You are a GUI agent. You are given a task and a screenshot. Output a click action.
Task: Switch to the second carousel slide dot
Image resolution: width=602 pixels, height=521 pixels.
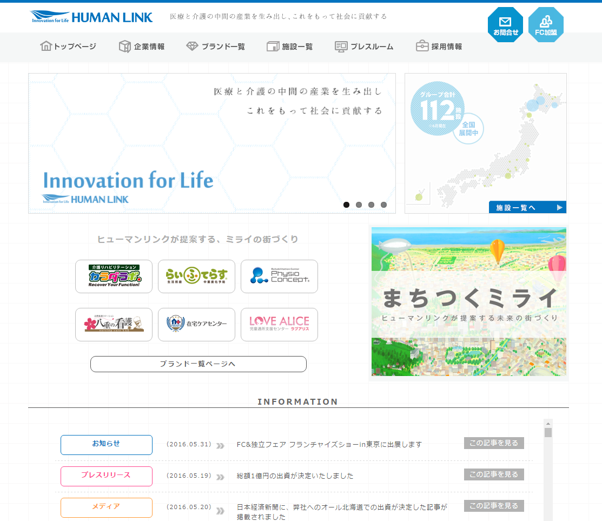[x=359, y=205]
